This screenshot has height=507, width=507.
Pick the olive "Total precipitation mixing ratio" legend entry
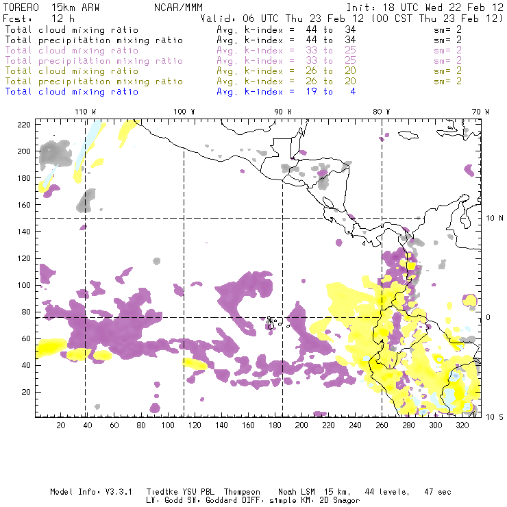[x=94, y=81]
